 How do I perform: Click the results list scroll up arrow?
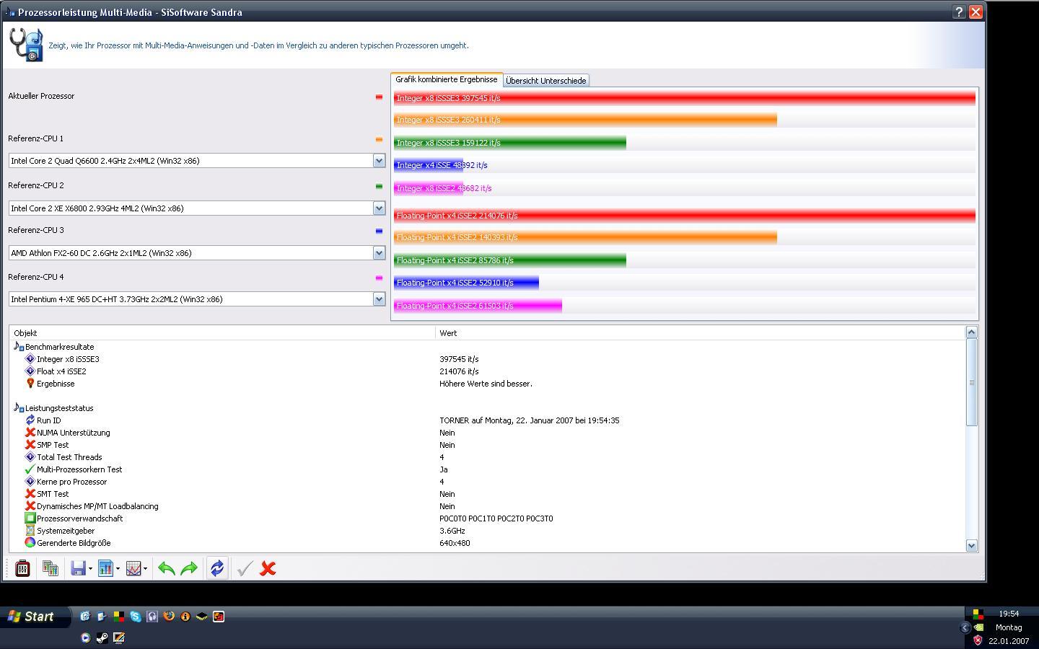[x=971, y=332]
